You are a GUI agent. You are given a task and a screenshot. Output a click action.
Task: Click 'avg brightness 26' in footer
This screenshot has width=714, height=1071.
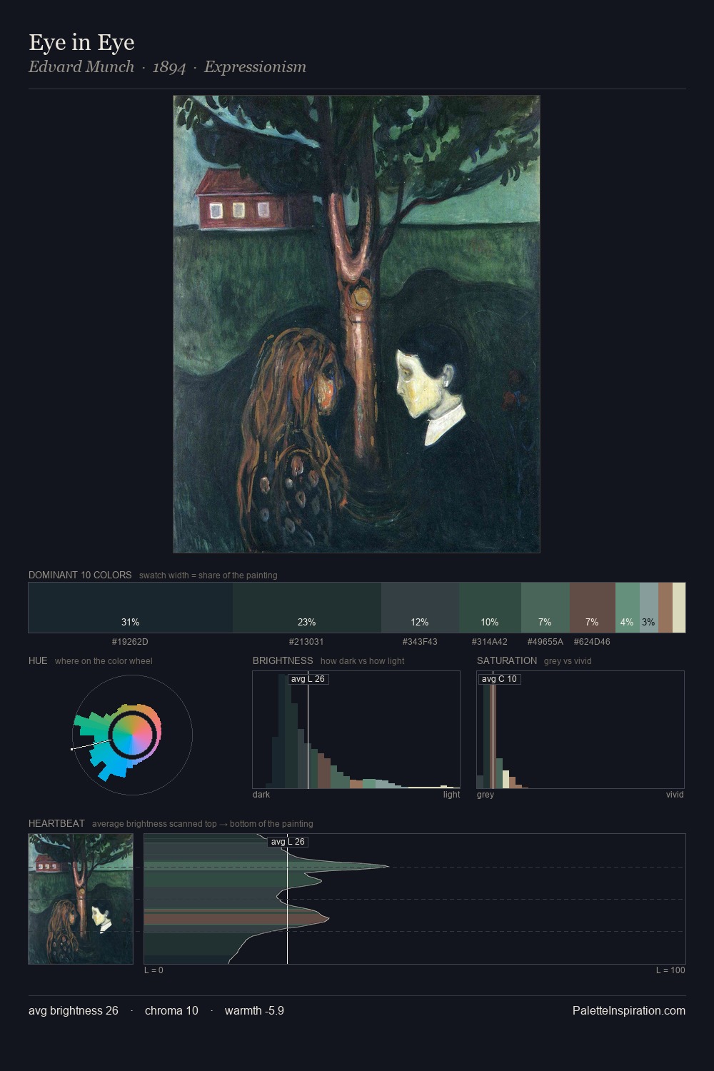coord(74,1011)
